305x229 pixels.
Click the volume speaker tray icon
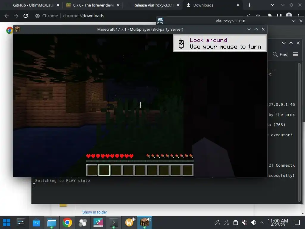(253, 222)
